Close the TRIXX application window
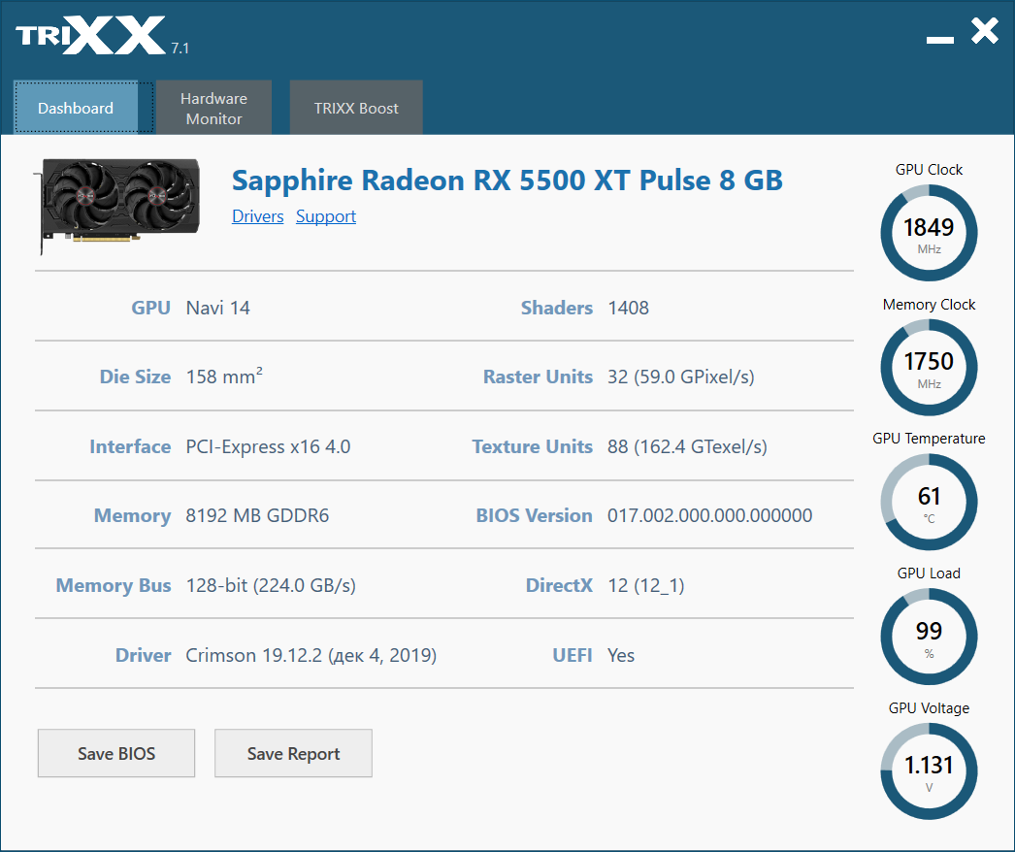This screenshot has width=1015, height=852. 985,30
